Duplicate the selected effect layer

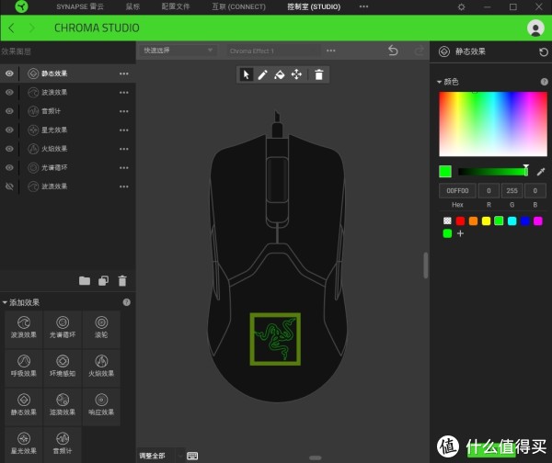point(103,280)
